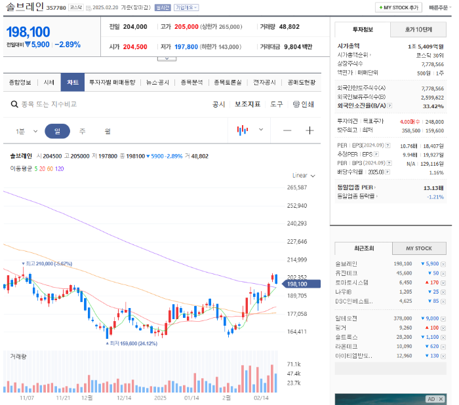
Task: Open the 도구 chart tools
Action: (x=276, y=104)
